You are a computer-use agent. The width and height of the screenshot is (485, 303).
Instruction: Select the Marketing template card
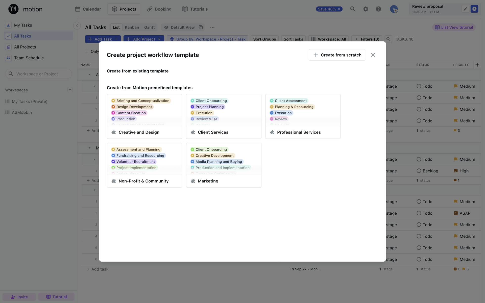[224, 165]
